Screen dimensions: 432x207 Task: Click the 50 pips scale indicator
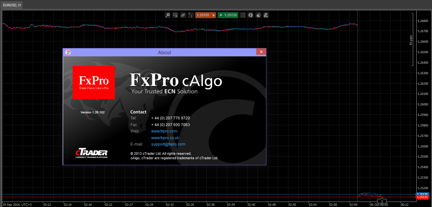click(x=411, y=40)
